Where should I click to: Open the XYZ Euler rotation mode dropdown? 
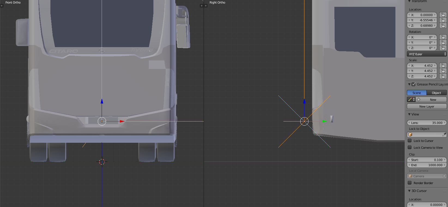(x=427, y=54)
